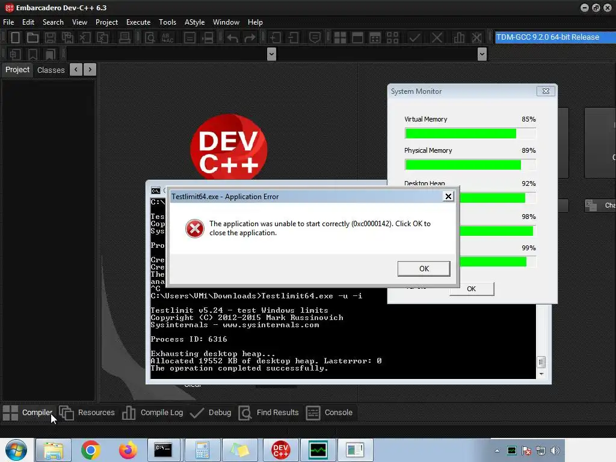The height and width of the screenshot is (462, 616).
Task: Open the Help menu
Action: coord(255,22)
